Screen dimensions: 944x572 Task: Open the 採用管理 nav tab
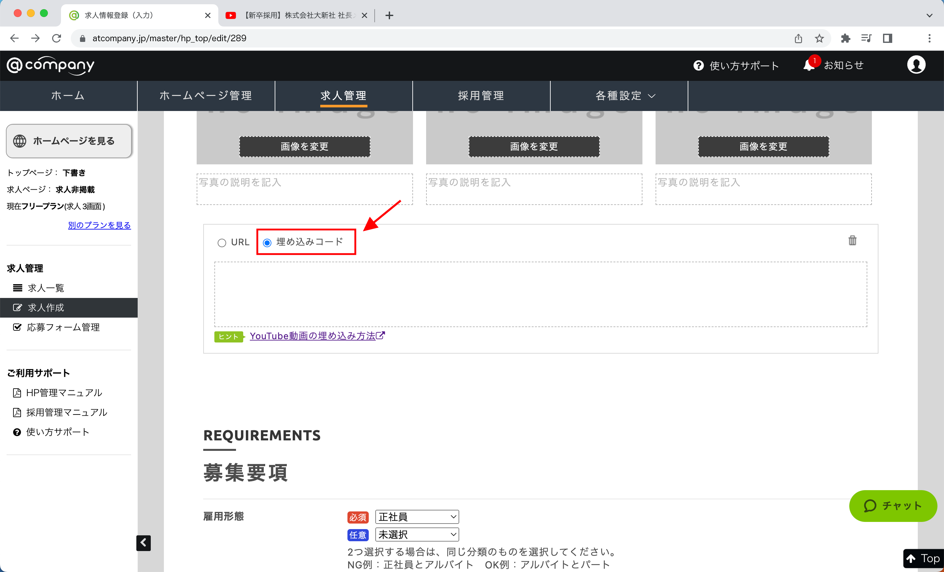click(481, 96)
